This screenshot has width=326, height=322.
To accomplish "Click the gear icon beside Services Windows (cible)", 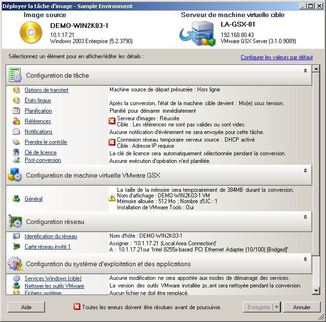I will pyautogui.click(x=17, y=278).
